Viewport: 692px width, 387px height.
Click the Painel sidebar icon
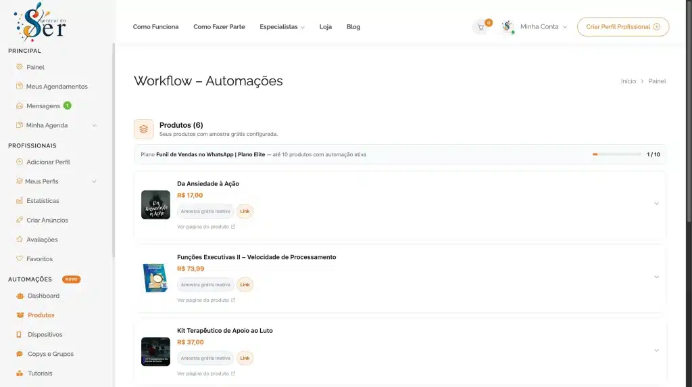tap(20, 67)
